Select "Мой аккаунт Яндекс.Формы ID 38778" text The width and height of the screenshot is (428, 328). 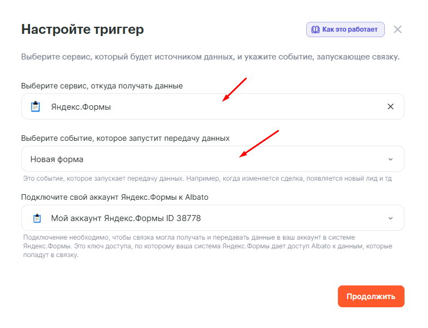[x=126, y=218]
